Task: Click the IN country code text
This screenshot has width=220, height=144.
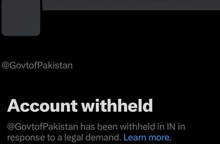Action: click(171, 126)
